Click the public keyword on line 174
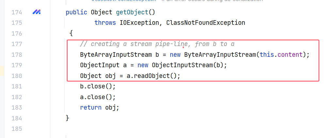This screenshot has width=332, height=138. point(76,12)
